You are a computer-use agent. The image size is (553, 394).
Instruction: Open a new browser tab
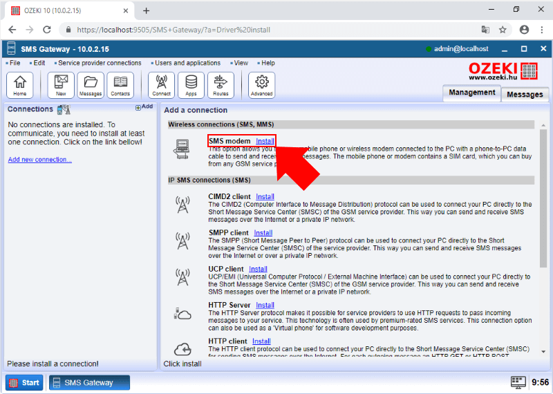pos(146,10)
